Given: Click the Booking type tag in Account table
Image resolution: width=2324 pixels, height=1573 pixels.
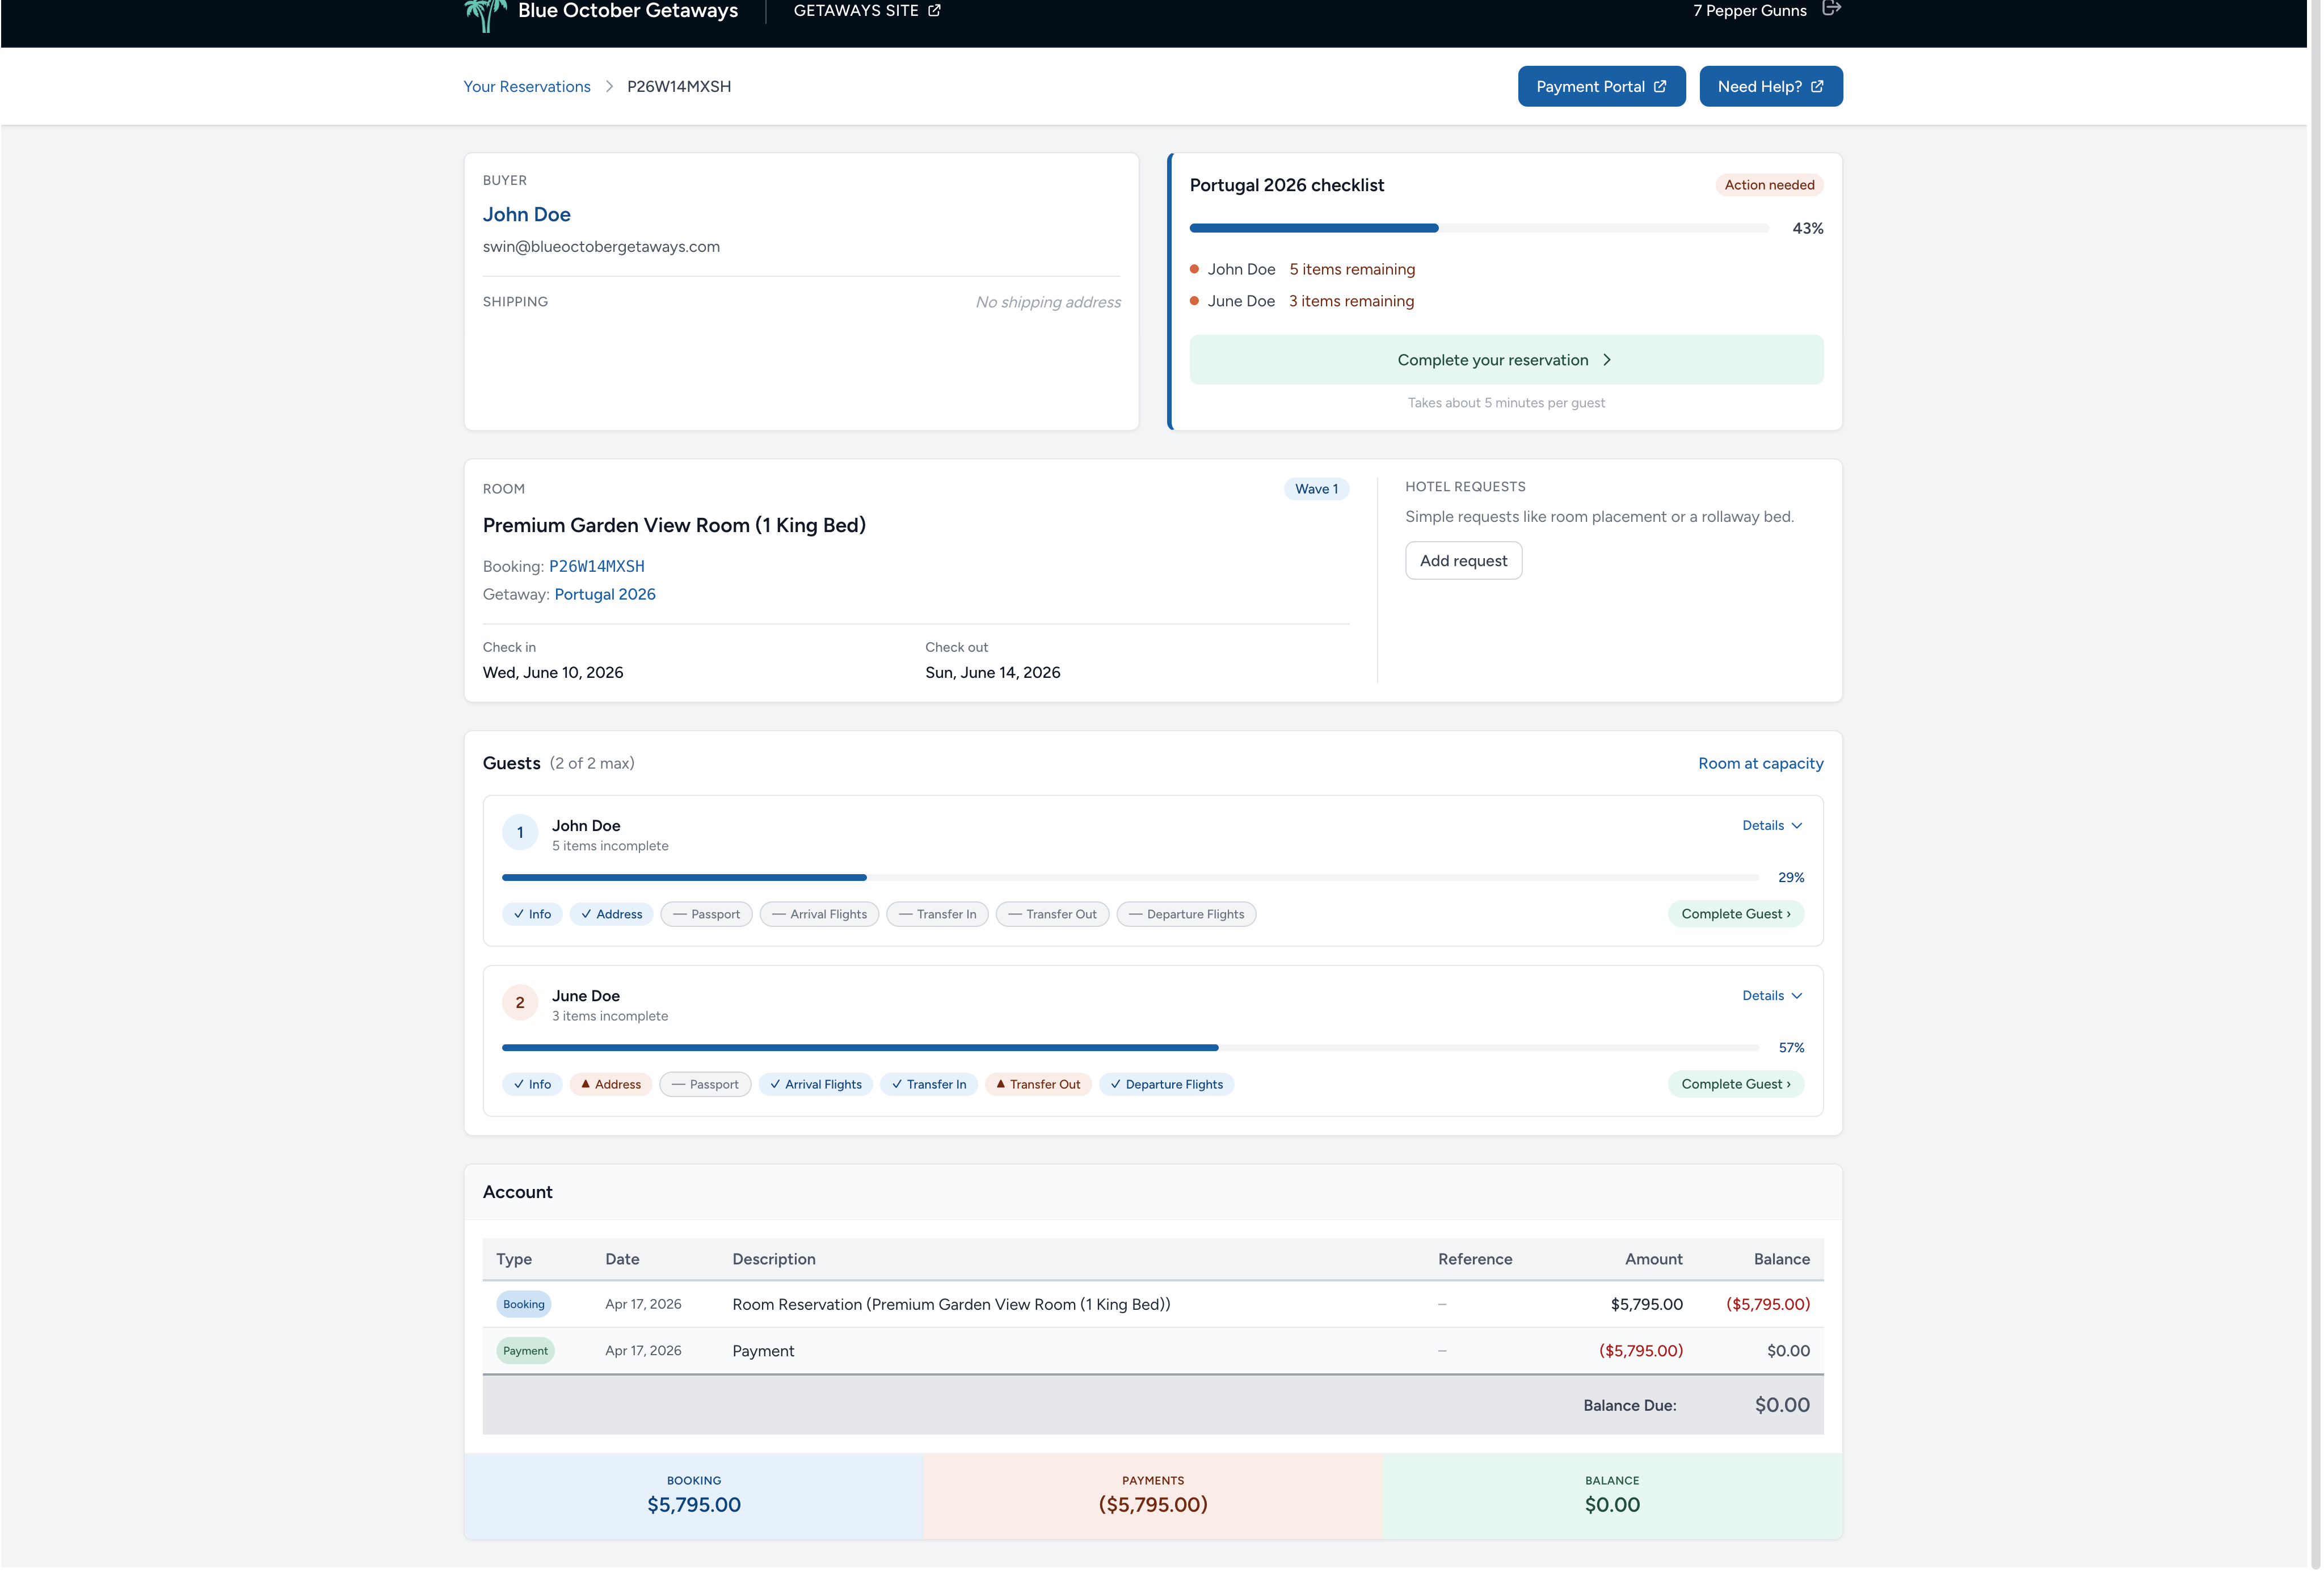Looking at the screenshot, I should 524,1305.
